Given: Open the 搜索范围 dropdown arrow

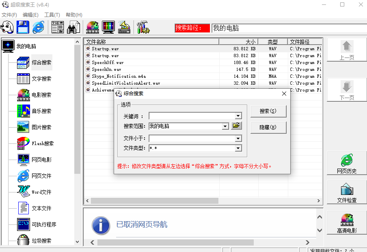Looking at the screenshot, I should tap(225, 126).
